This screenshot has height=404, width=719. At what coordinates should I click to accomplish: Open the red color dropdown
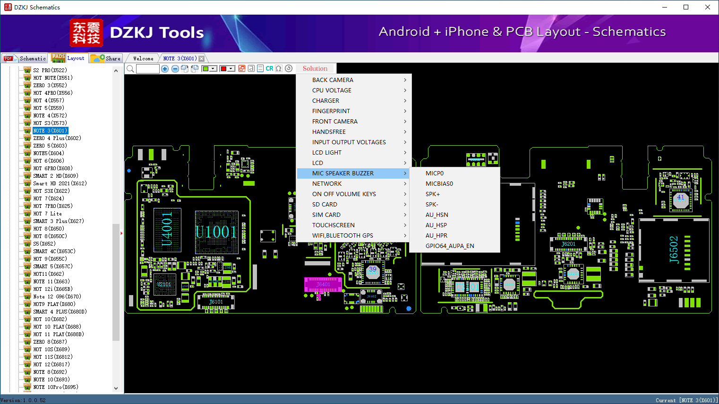click(231, 69)
